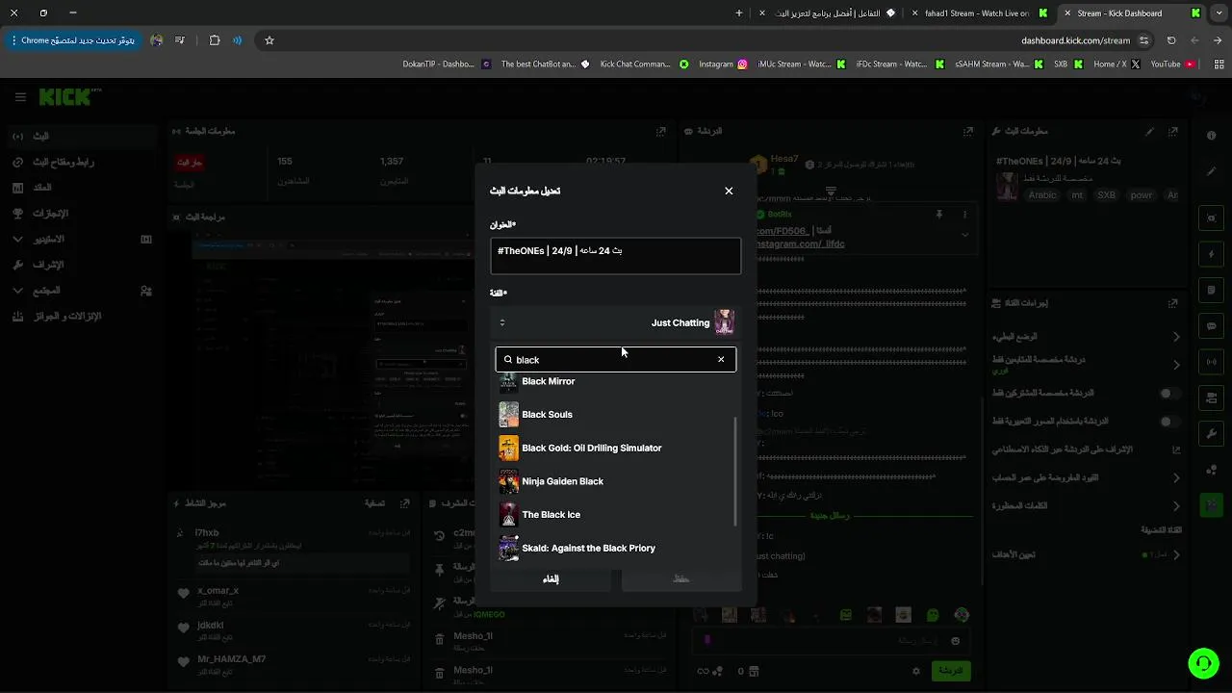Open AI chat moderation external link
1232x693 pixels.
tap(1175, 449)
